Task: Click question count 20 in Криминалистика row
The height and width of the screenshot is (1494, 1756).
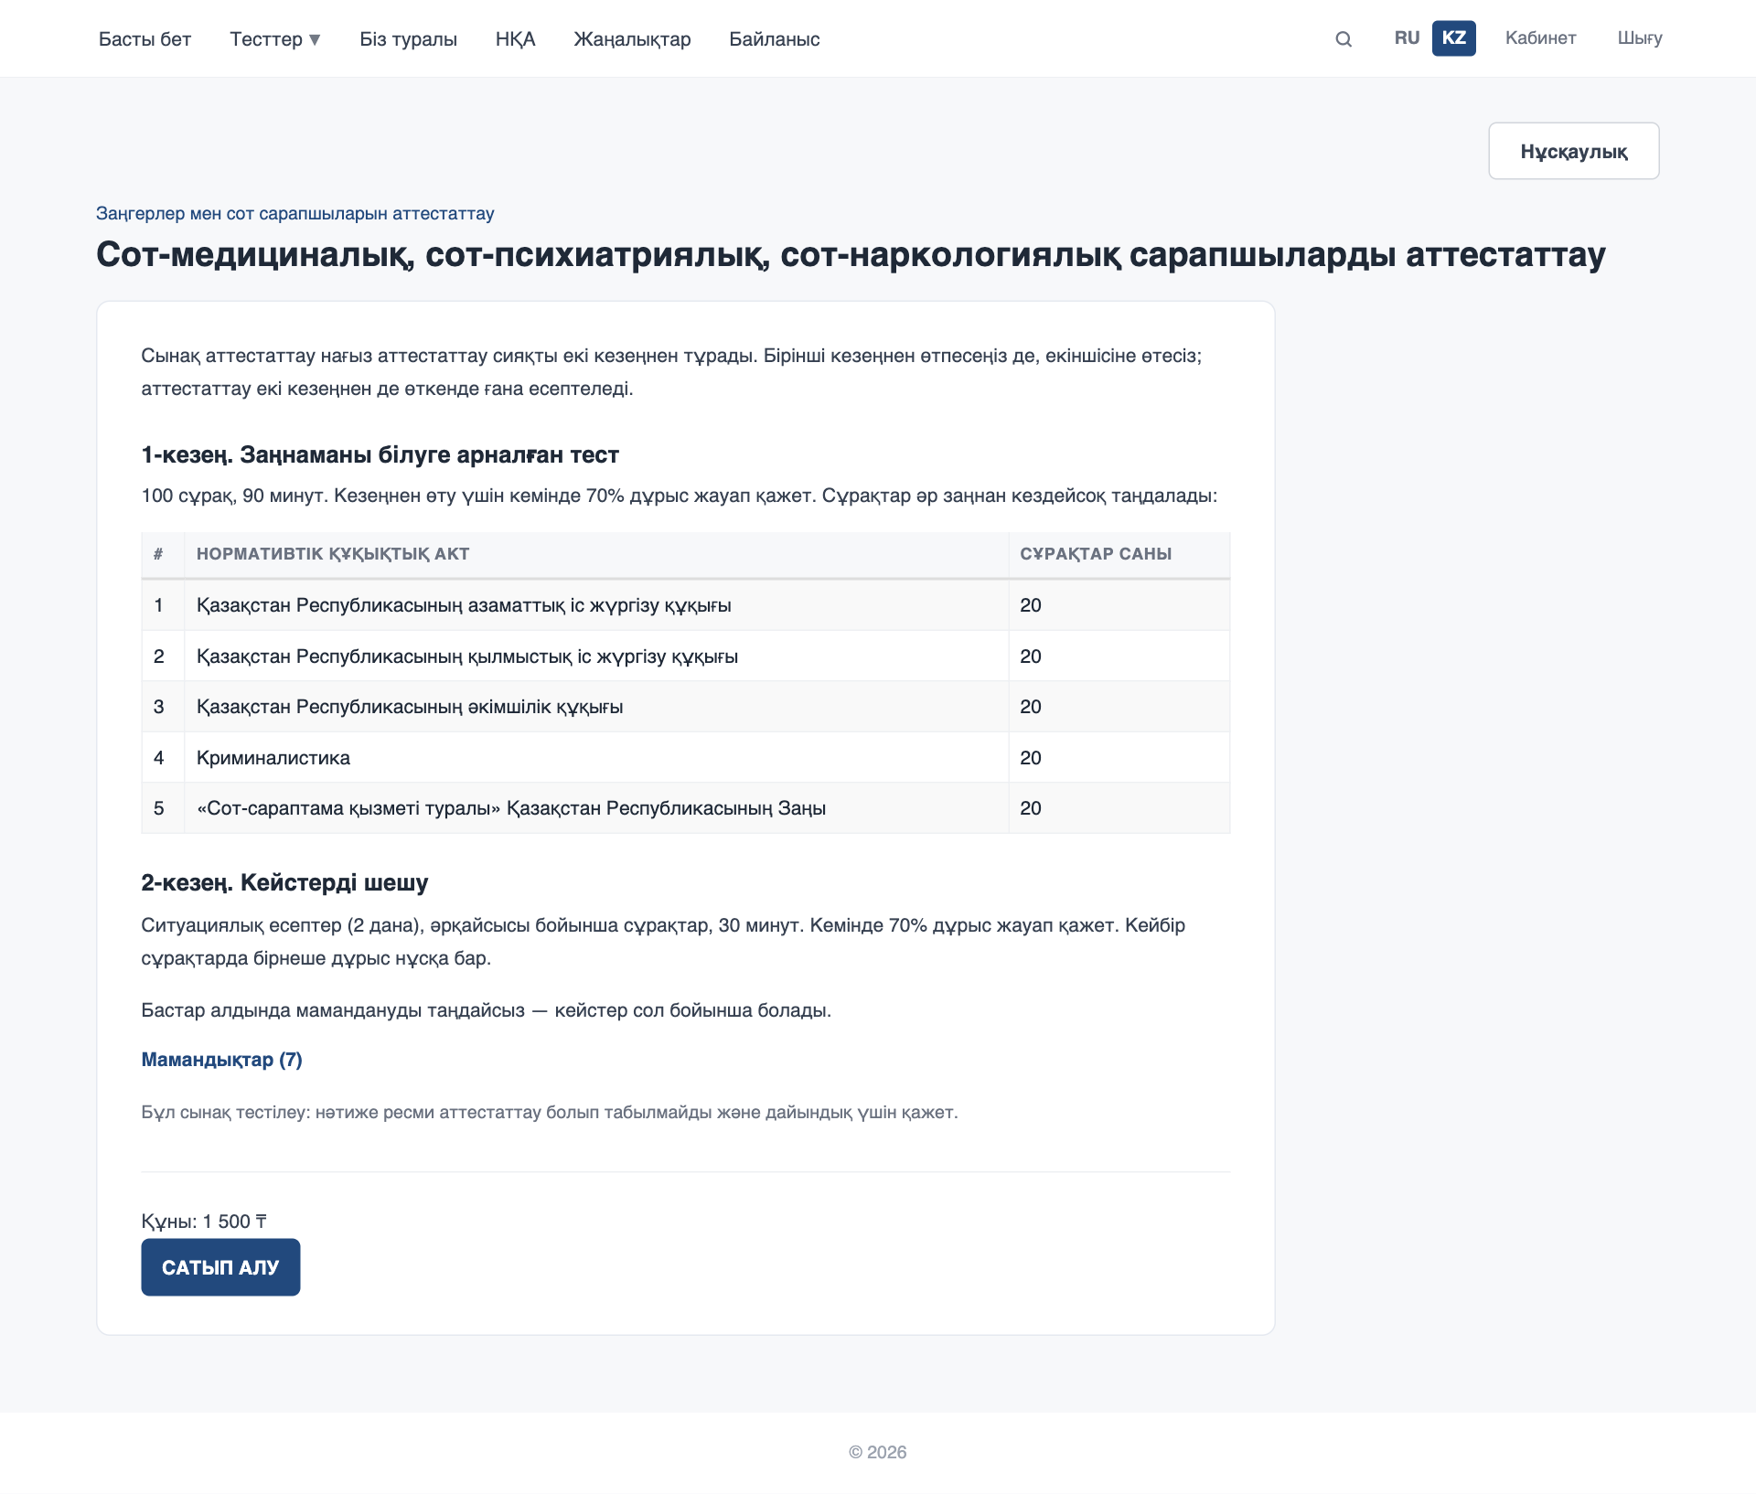Action: [1031, 758]
